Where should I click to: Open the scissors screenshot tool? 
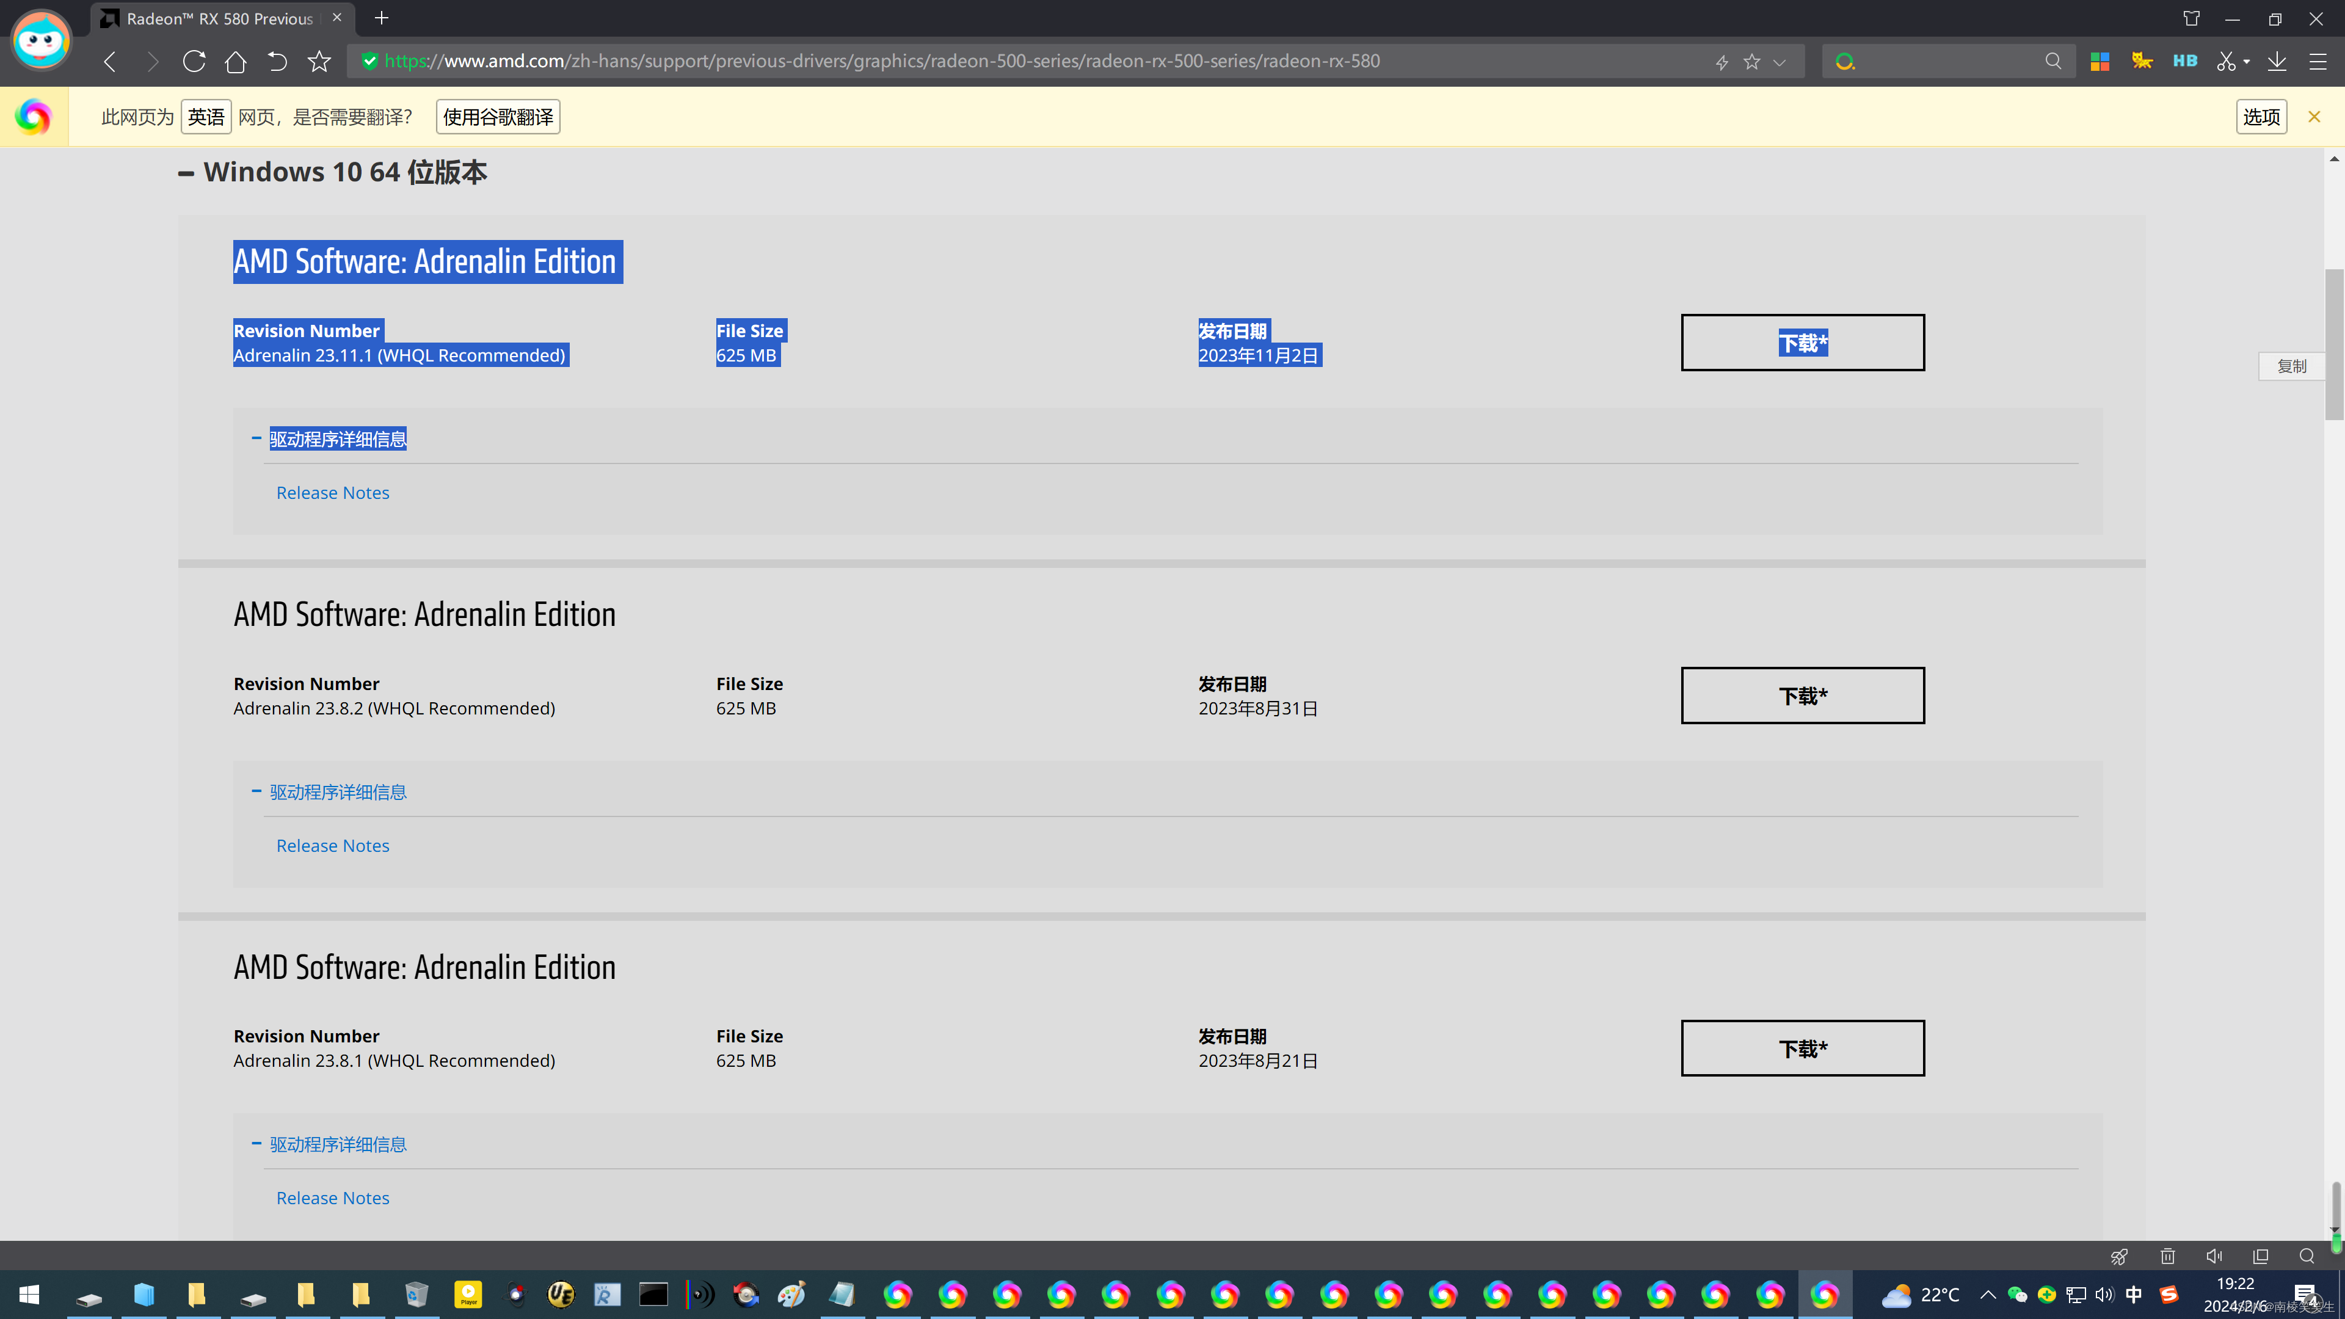pyautogui.click(x=2226, y=61)
